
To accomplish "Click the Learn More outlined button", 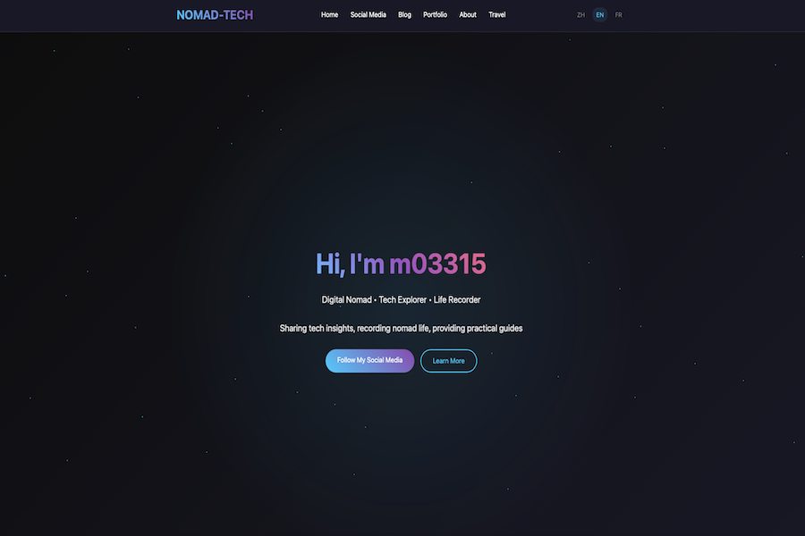I will point(449,361).
